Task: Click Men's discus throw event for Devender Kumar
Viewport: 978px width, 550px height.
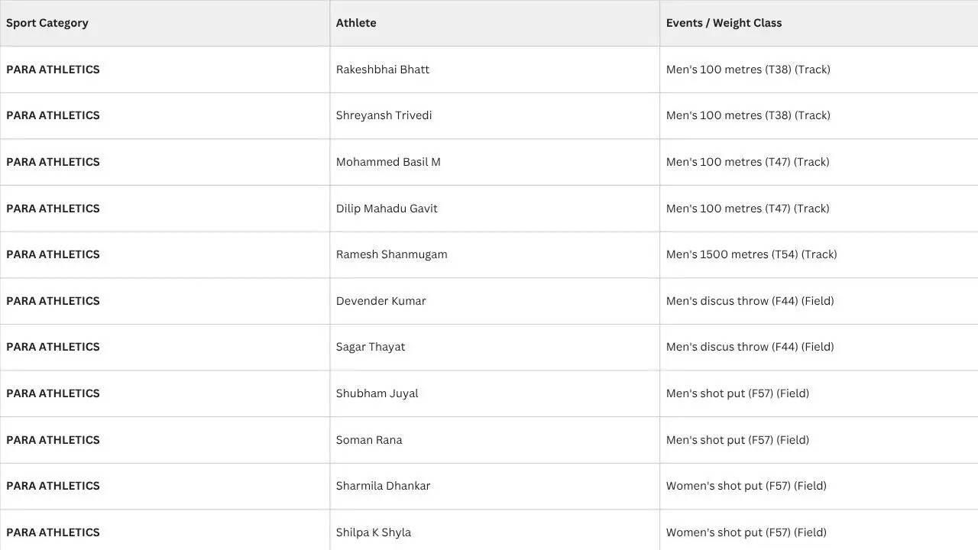Action: (750, 301)
